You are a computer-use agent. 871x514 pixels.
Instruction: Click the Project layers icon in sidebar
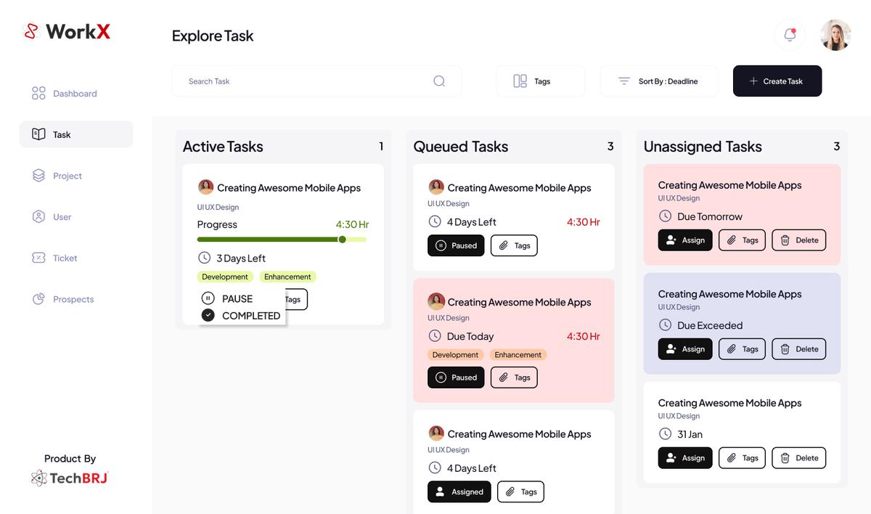[x=38, y=176]
